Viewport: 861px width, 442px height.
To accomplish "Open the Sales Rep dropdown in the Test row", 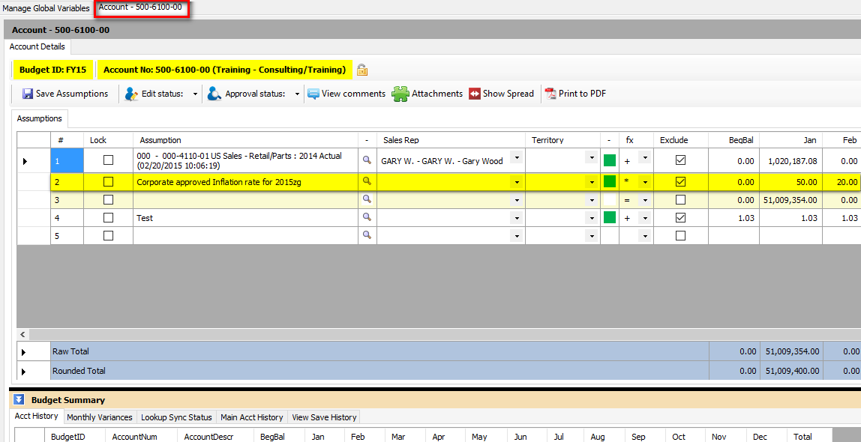I will pos(517,218).
